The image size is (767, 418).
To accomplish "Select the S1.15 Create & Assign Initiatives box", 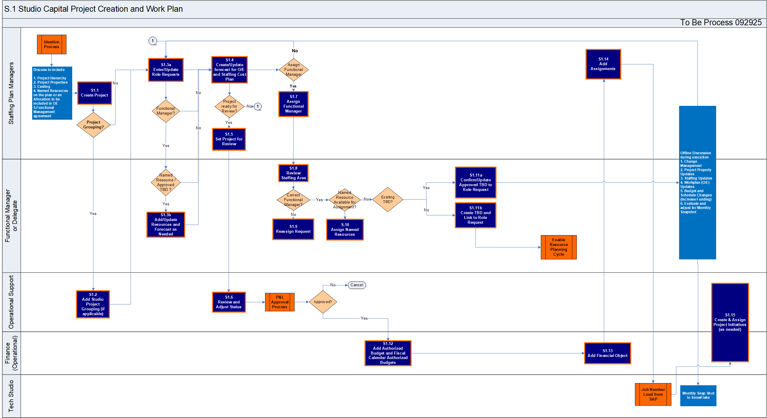I will (730, 322).
